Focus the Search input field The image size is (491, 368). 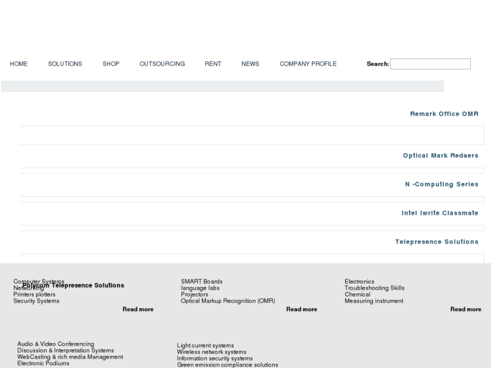pos(430,64)
